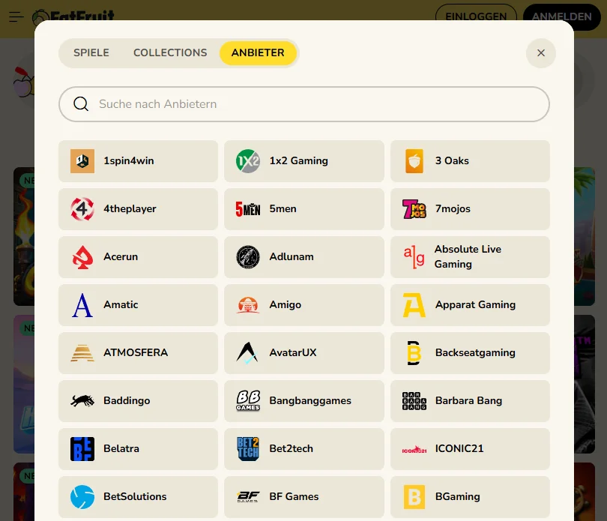Click the Bet2tech logo icon
This screenshot has height=521, width=607.
[x=248, y=449]
